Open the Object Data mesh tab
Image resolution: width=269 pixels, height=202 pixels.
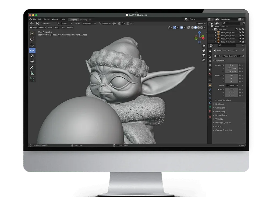pos(210,107)
